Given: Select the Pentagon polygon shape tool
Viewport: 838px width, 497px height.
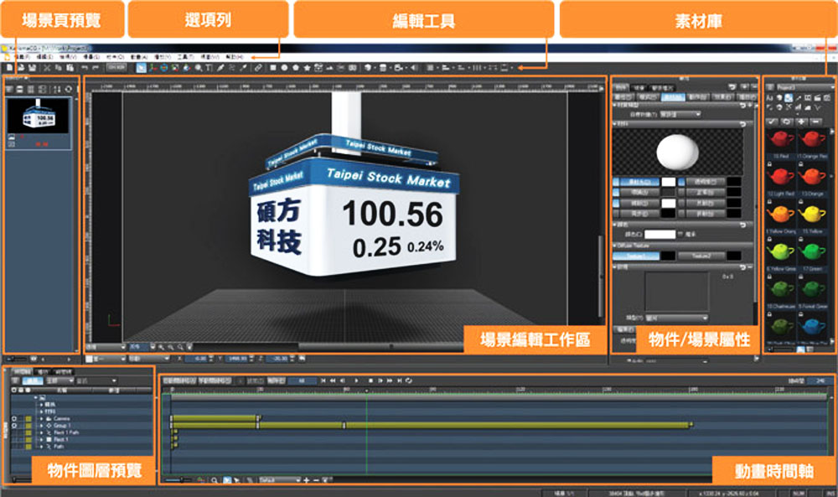Looking at the screenshot, I should coord(296,68).
